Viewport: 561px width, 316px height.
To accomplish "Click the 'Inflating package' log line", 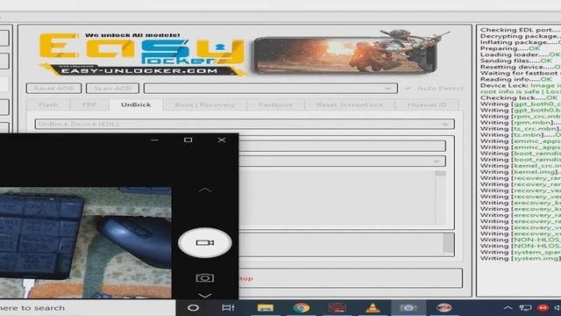I will (x=520, y=42).
